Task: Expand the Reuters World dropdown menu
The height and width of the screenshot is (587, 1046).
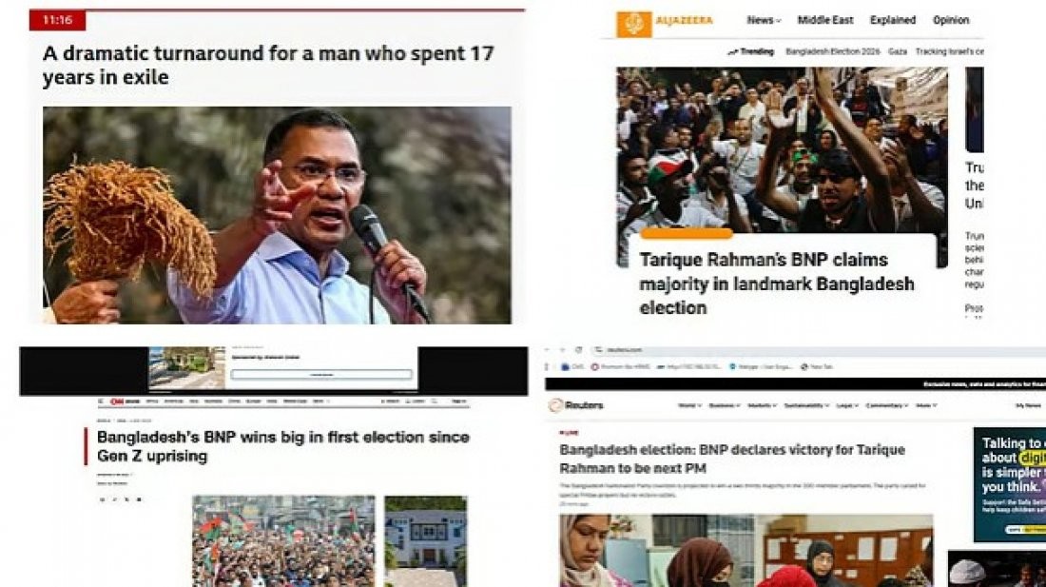Action: coord(689,405)
